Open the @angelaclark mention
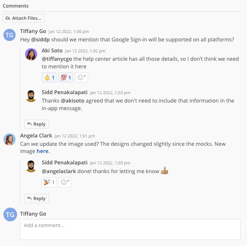The image size is (247, 246). [59, 171]
